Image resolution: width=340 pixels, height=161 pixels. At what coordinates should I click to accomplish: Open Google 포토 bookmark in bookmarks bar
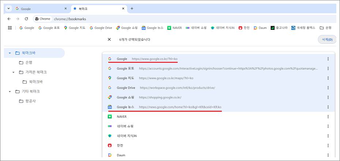[x=49, y=28]
